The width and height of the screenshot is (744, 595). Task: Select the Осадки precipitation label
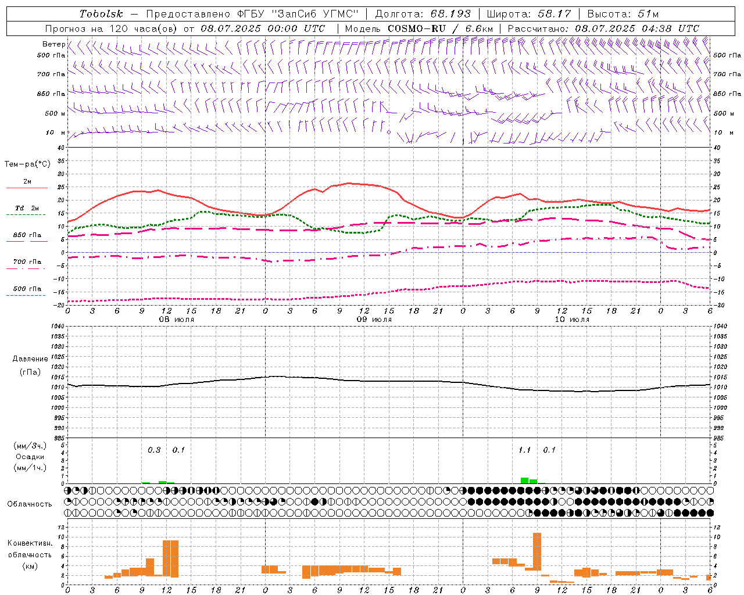pos(30,457)
